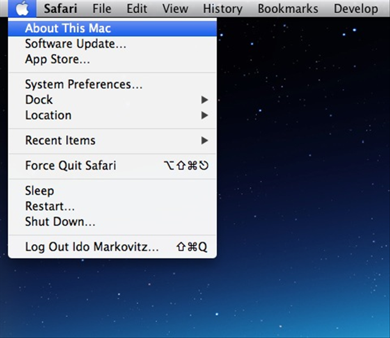Expand the Dock submenu
Viewport: 390px width, 338px height.
pos(113,100)
